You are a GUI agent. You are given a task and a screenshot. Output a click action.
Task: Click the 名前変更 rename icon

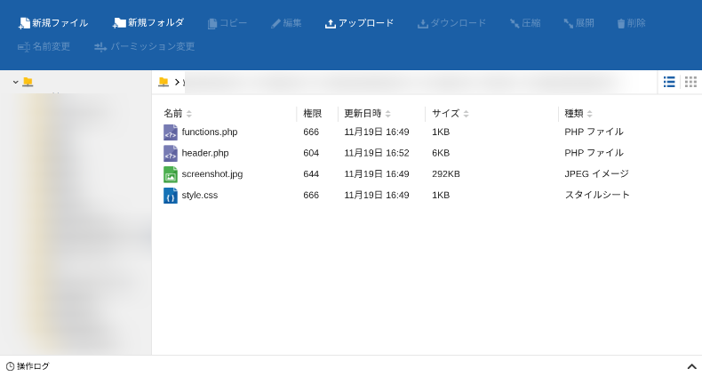24,47
